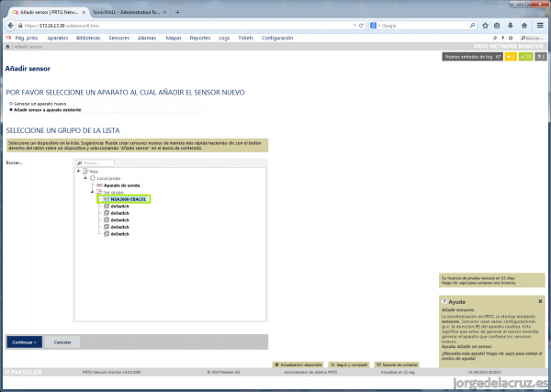Screen dimensions: 551x392
Task: Open the Pág. princ. menu
Action: (27, 38)
